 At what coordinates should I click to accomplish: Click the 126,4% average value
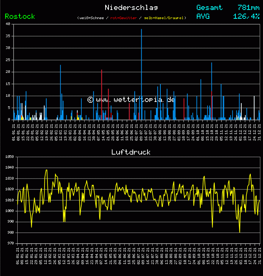(x=246, y=16)
